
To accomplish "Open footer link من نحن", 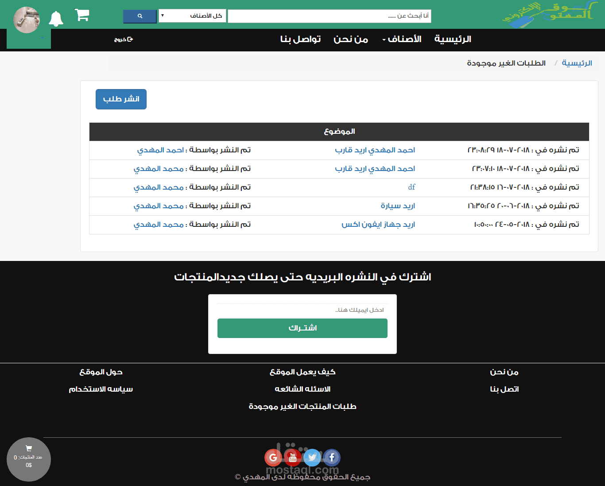I will (504, 372).
